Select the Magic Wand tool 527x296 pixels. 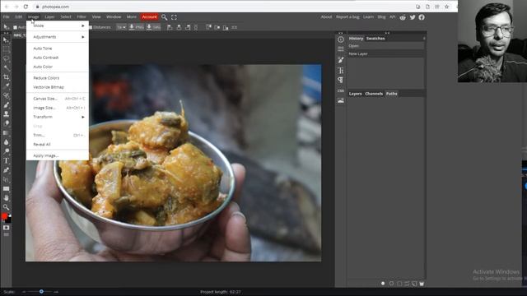pos(6,67)
